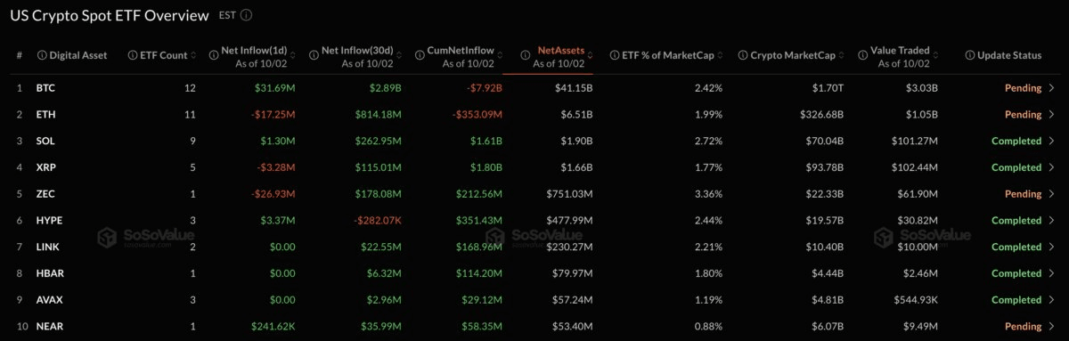Select the NEAR asset name
This screenshot has width=1069, height=341.
click(49, 326)
